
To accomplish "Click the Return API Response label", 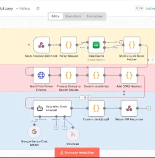I will [129, 119].
